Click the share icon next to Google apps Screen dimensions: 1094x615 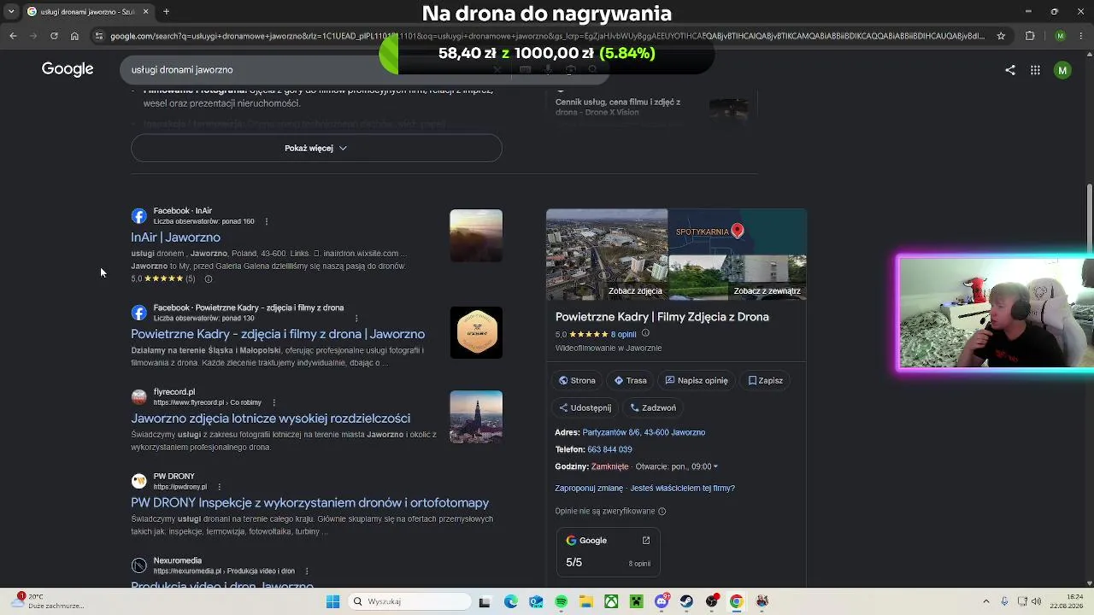[1010, 70]
